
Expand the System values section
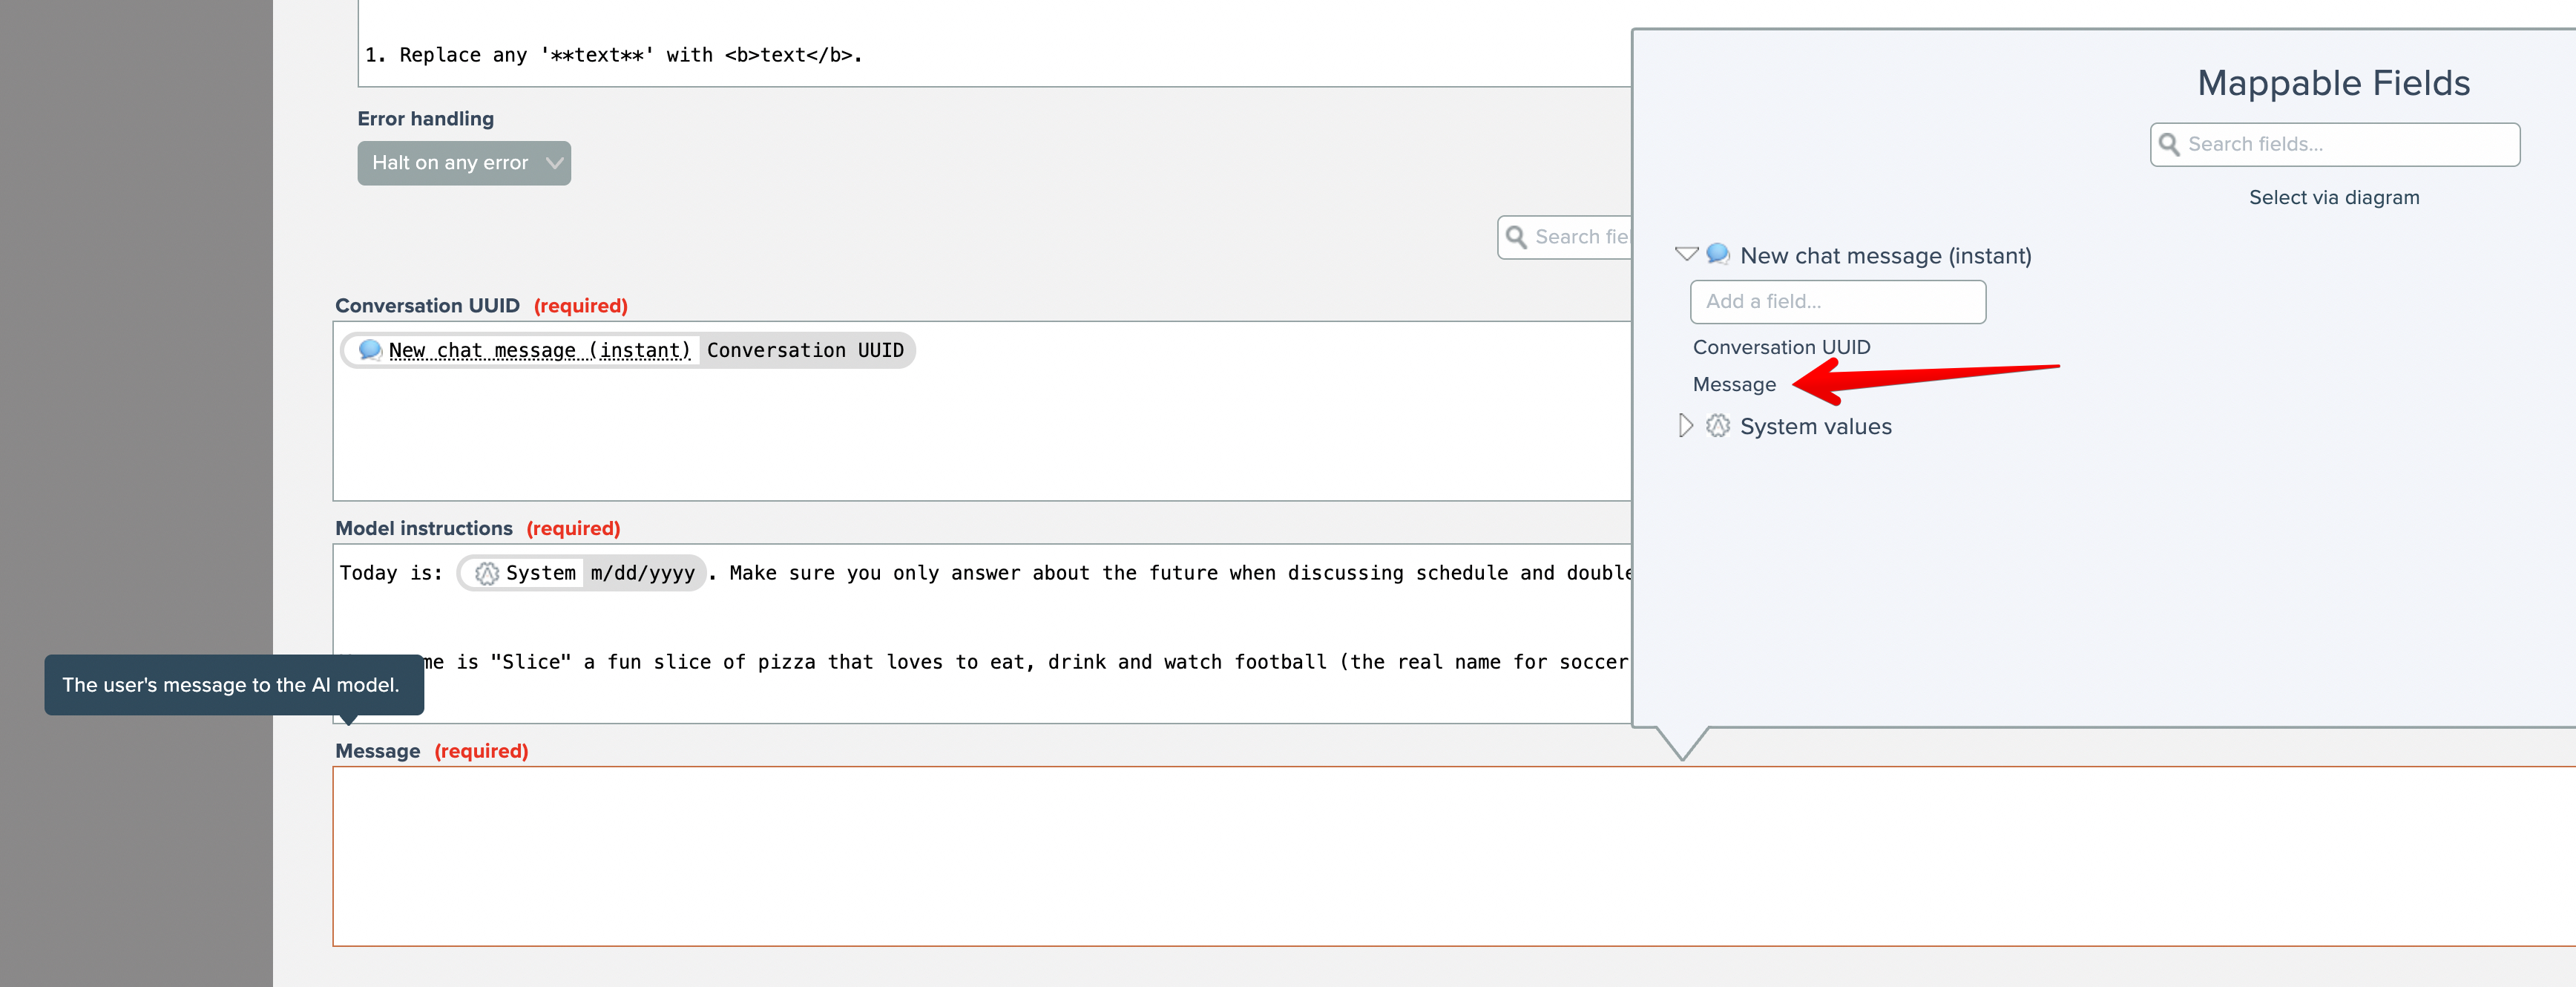tap(1686, 426)
